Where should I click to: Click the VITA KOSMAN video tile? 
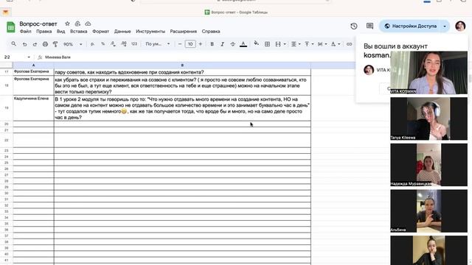pyautogui.click(x=429, y=72)
